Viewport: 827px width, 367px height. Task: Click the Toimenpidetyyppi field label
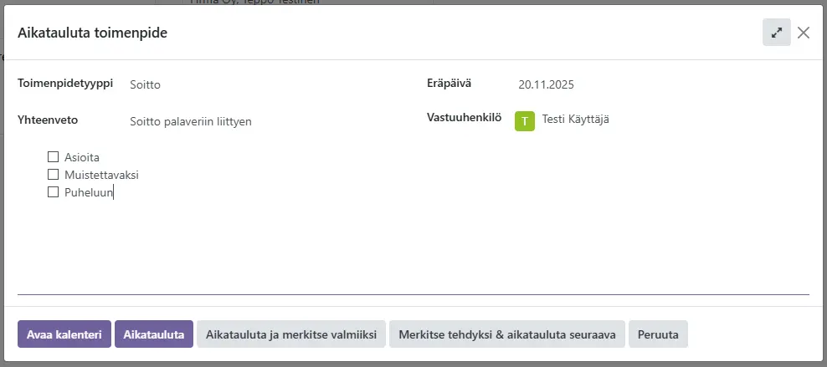click(65, 84)
